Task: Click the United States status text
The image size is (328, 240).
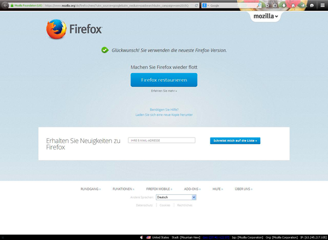Action: pos(160,237)
